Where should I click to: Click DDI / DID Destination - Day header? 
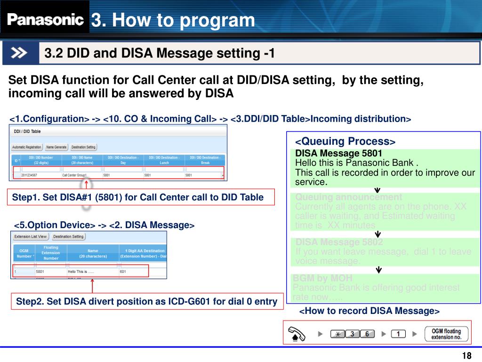point(123,160)
